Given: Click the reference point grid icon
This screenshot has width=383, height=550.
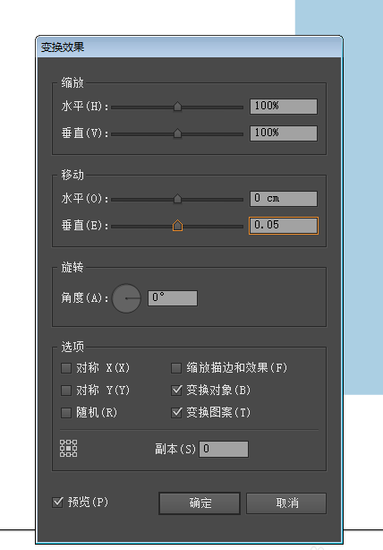Looking at the screenshot, I should tap(68, 448).
